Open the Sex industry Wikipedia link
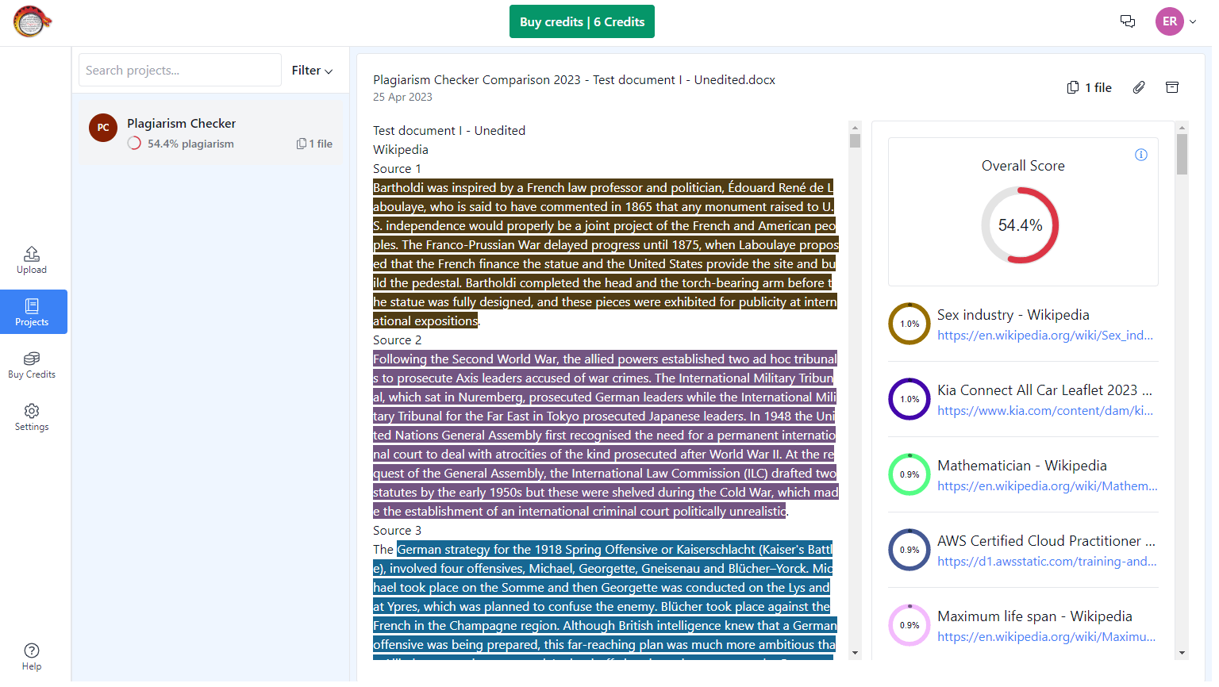 1045,336
